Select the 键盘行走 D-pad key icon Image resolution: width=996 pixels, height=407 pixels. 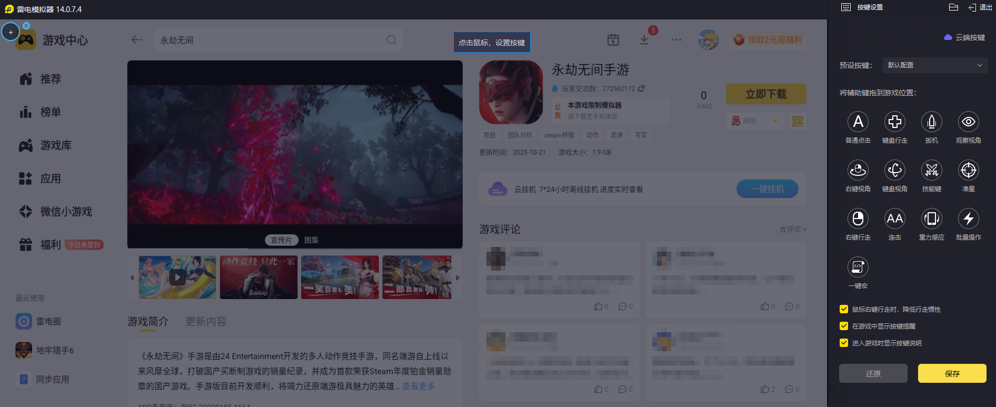[x=895, y=122]
